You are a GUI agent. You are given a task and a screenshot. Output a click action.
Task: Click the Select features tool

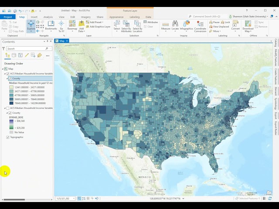click(117, 26)
